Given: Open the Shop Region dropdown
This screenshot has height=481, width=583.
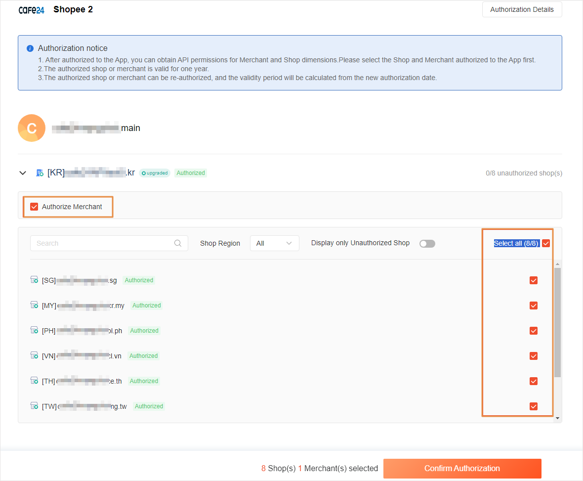Looking at the screenshot, I should click(x=274, y=243).
